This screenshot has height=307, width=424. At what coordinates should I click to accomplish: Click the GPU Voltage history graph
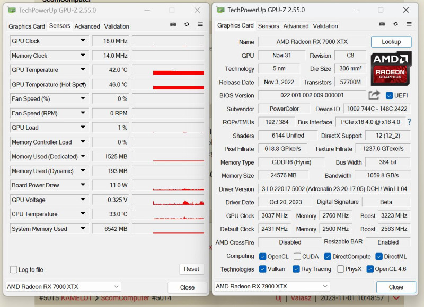pos(167,200)
